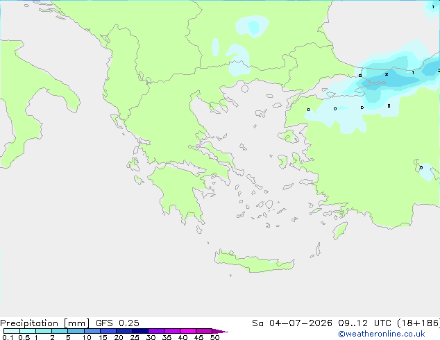The image size is (440, 340).
Task: Select the '09..12 UTC' time text
Action: 364,323
